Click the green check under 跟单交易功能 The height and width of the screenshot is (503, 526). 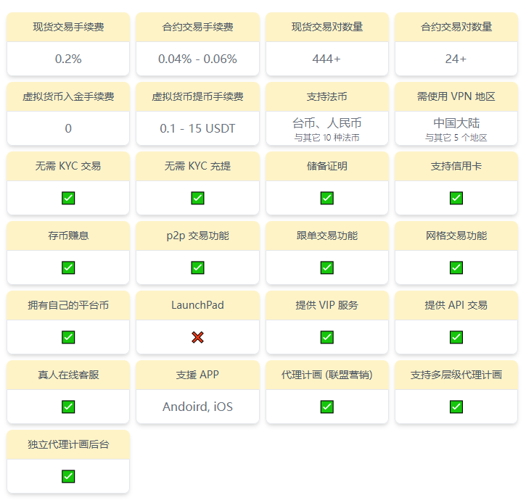[326, 267]
